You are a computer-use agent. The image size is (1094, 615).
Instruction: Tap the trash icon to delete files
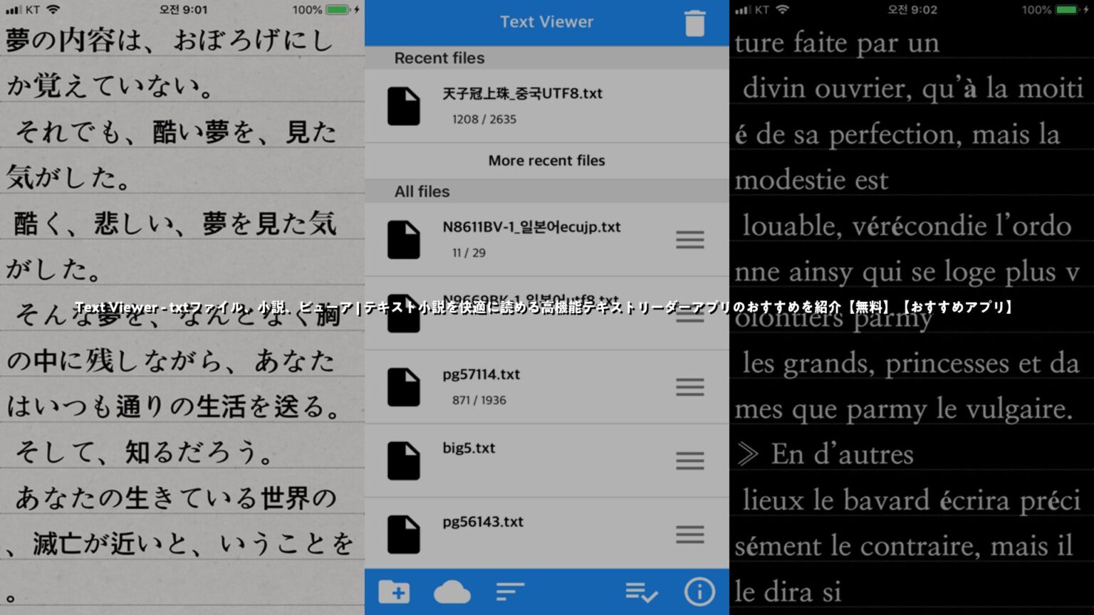click(694, 22)
